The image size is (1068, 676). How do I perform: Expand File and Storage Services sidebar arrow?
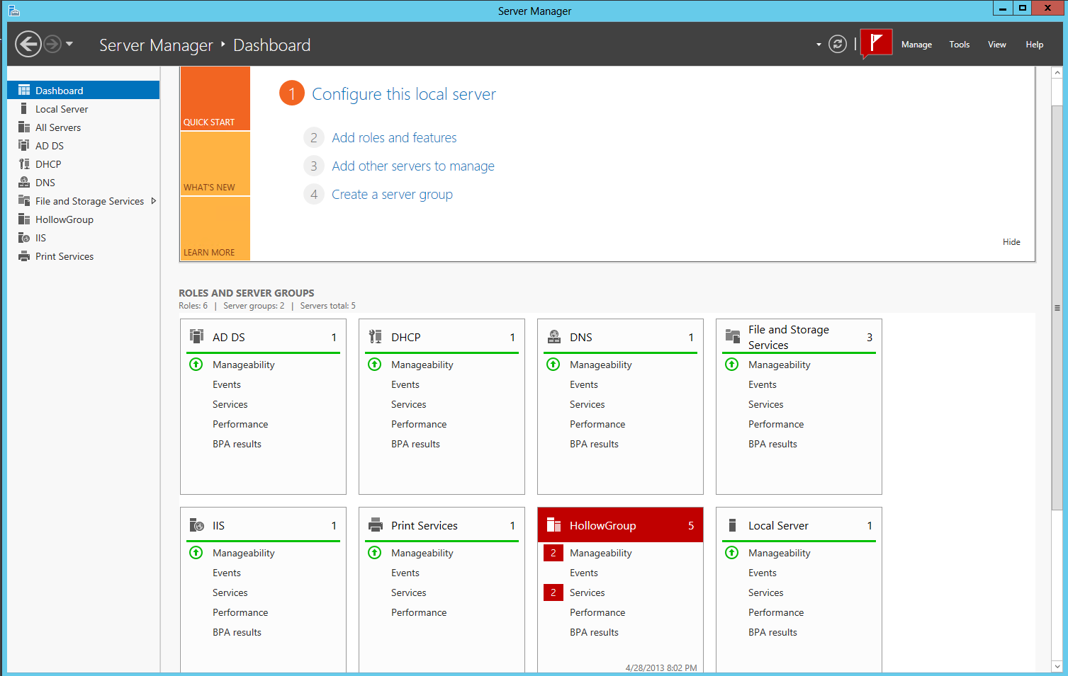153,201
